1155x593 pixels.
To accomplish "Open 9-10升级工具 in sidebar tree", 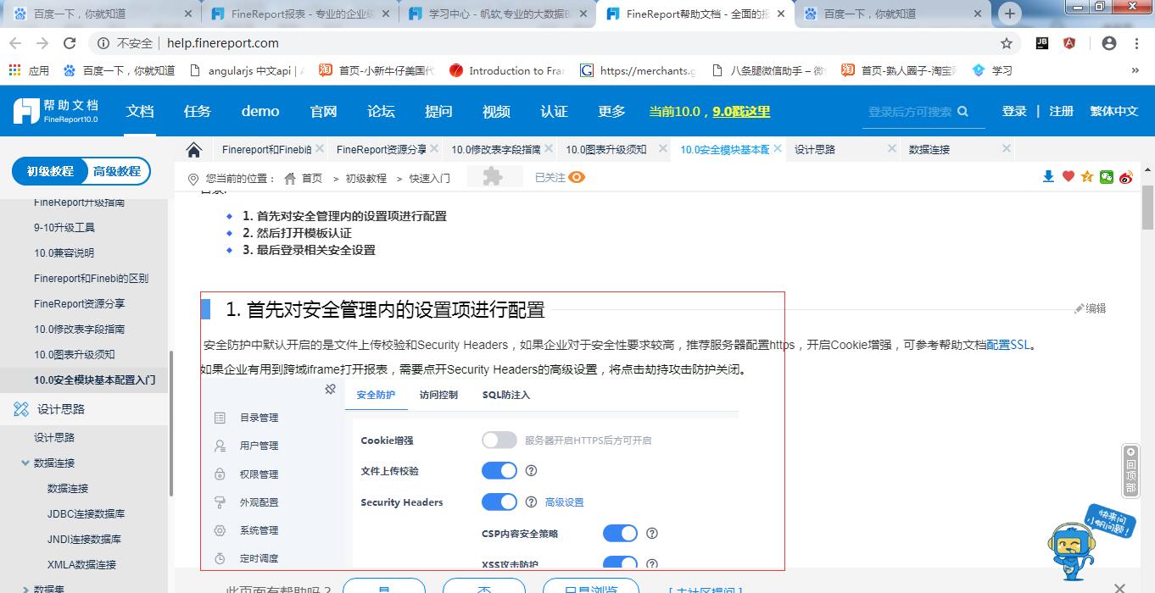I will [64, 227].
